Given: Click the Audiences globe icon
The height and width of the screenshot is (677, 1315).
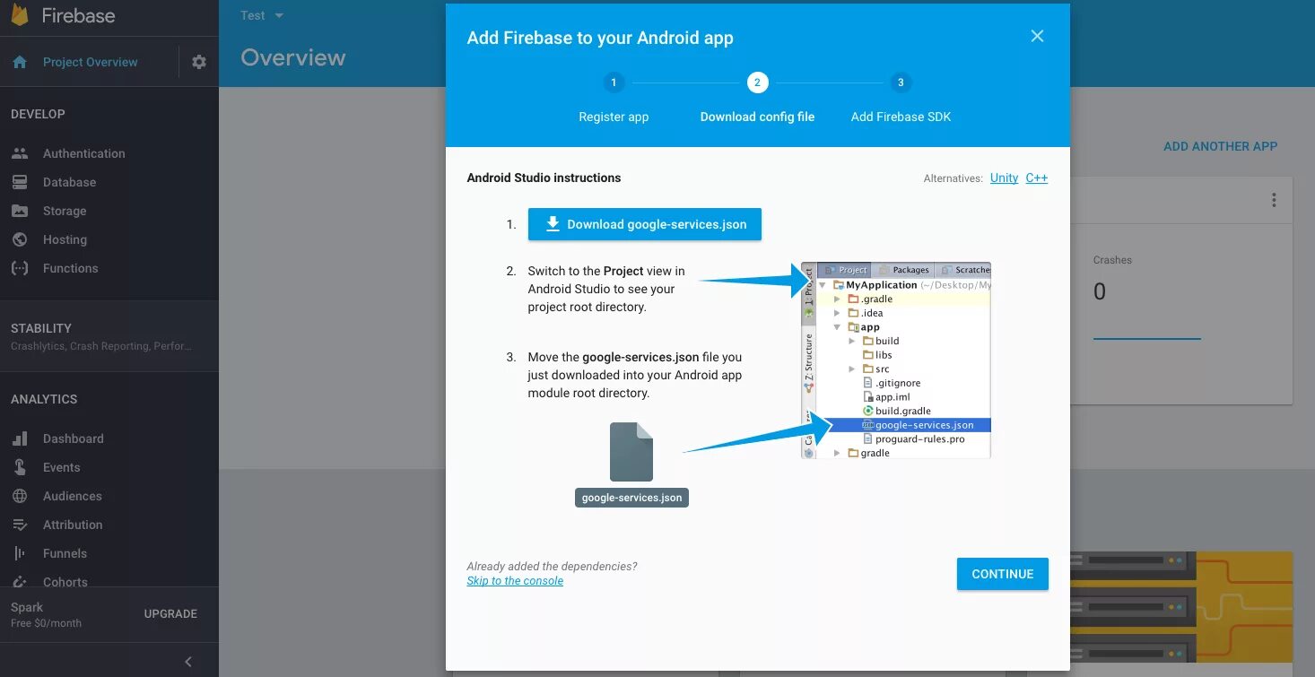Looking at the screenshot, I should coord(20,496).
